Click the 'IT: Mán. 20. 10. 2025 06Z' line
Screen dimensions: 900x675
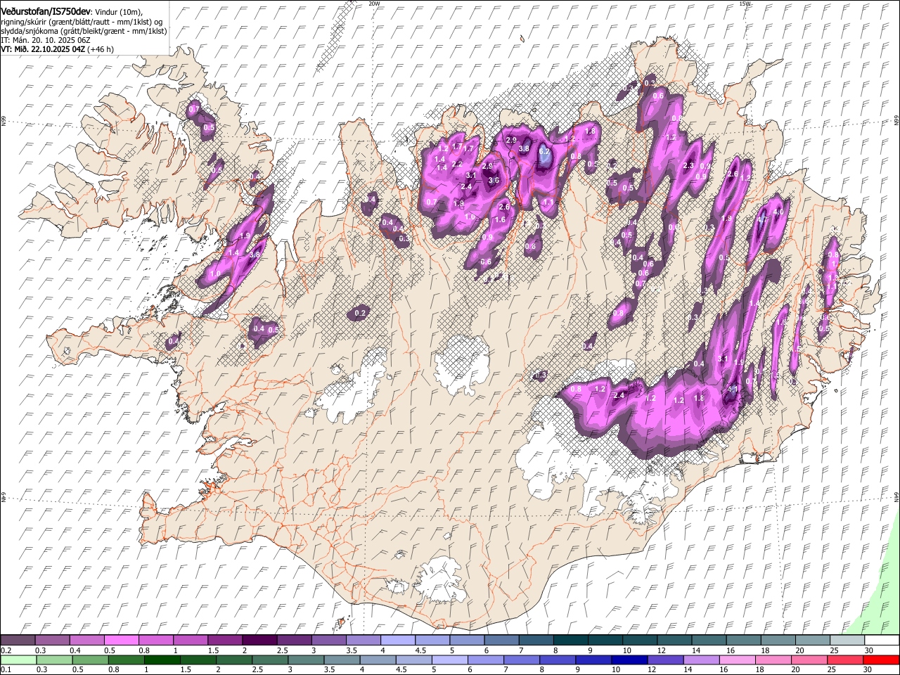coord(46,40)
